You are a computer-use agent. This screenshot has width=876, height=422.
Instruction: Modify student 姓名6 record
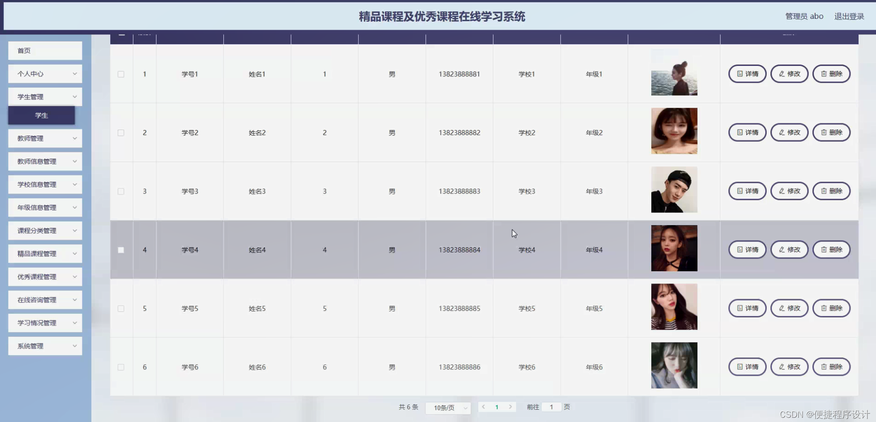[x=789, y=367]
